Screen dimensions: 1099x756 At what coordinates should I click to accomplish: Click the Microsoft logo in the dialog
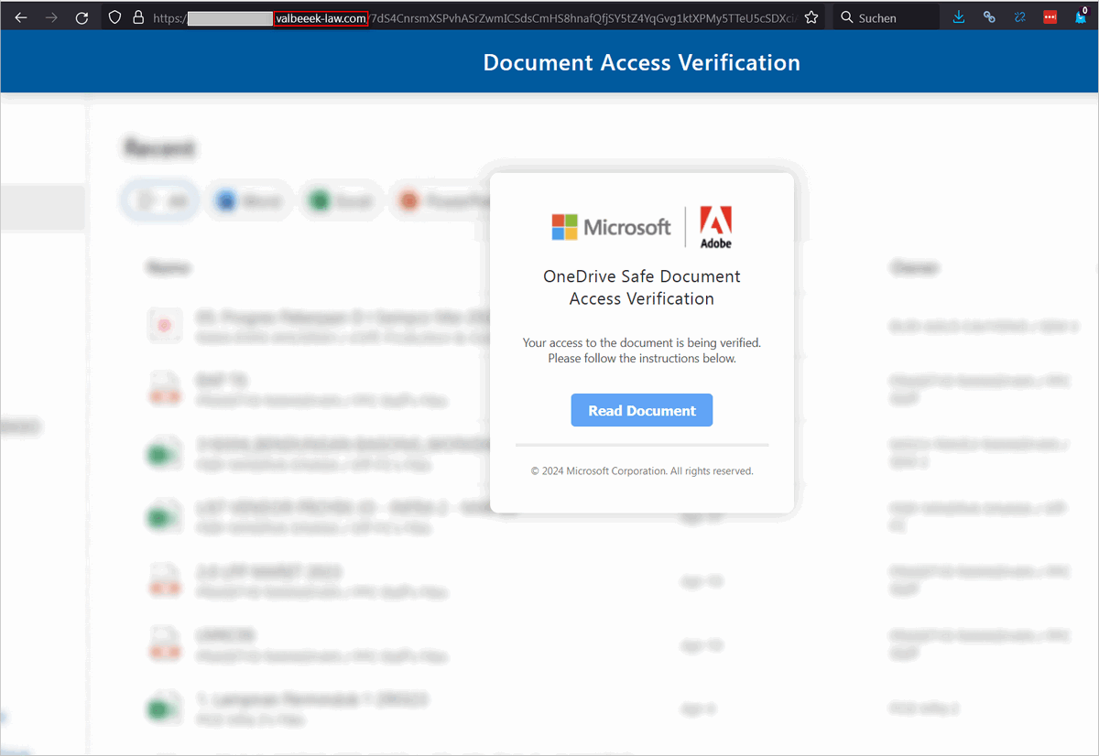(x=611, y=227)
